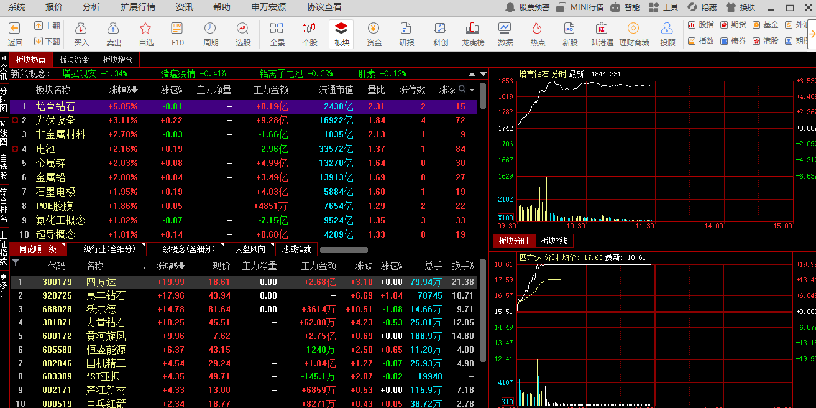Click the 卖出 (sell) toolbar icon

tap(114, 34)
